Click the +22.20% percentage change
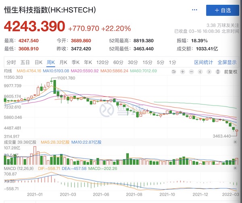 coord(116,29)
